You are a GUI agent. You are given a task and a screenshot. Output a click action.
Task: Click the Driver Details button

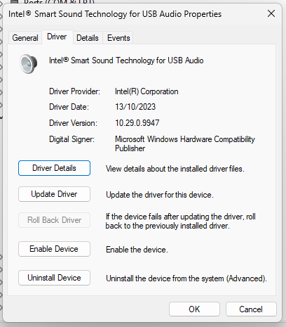54,168
